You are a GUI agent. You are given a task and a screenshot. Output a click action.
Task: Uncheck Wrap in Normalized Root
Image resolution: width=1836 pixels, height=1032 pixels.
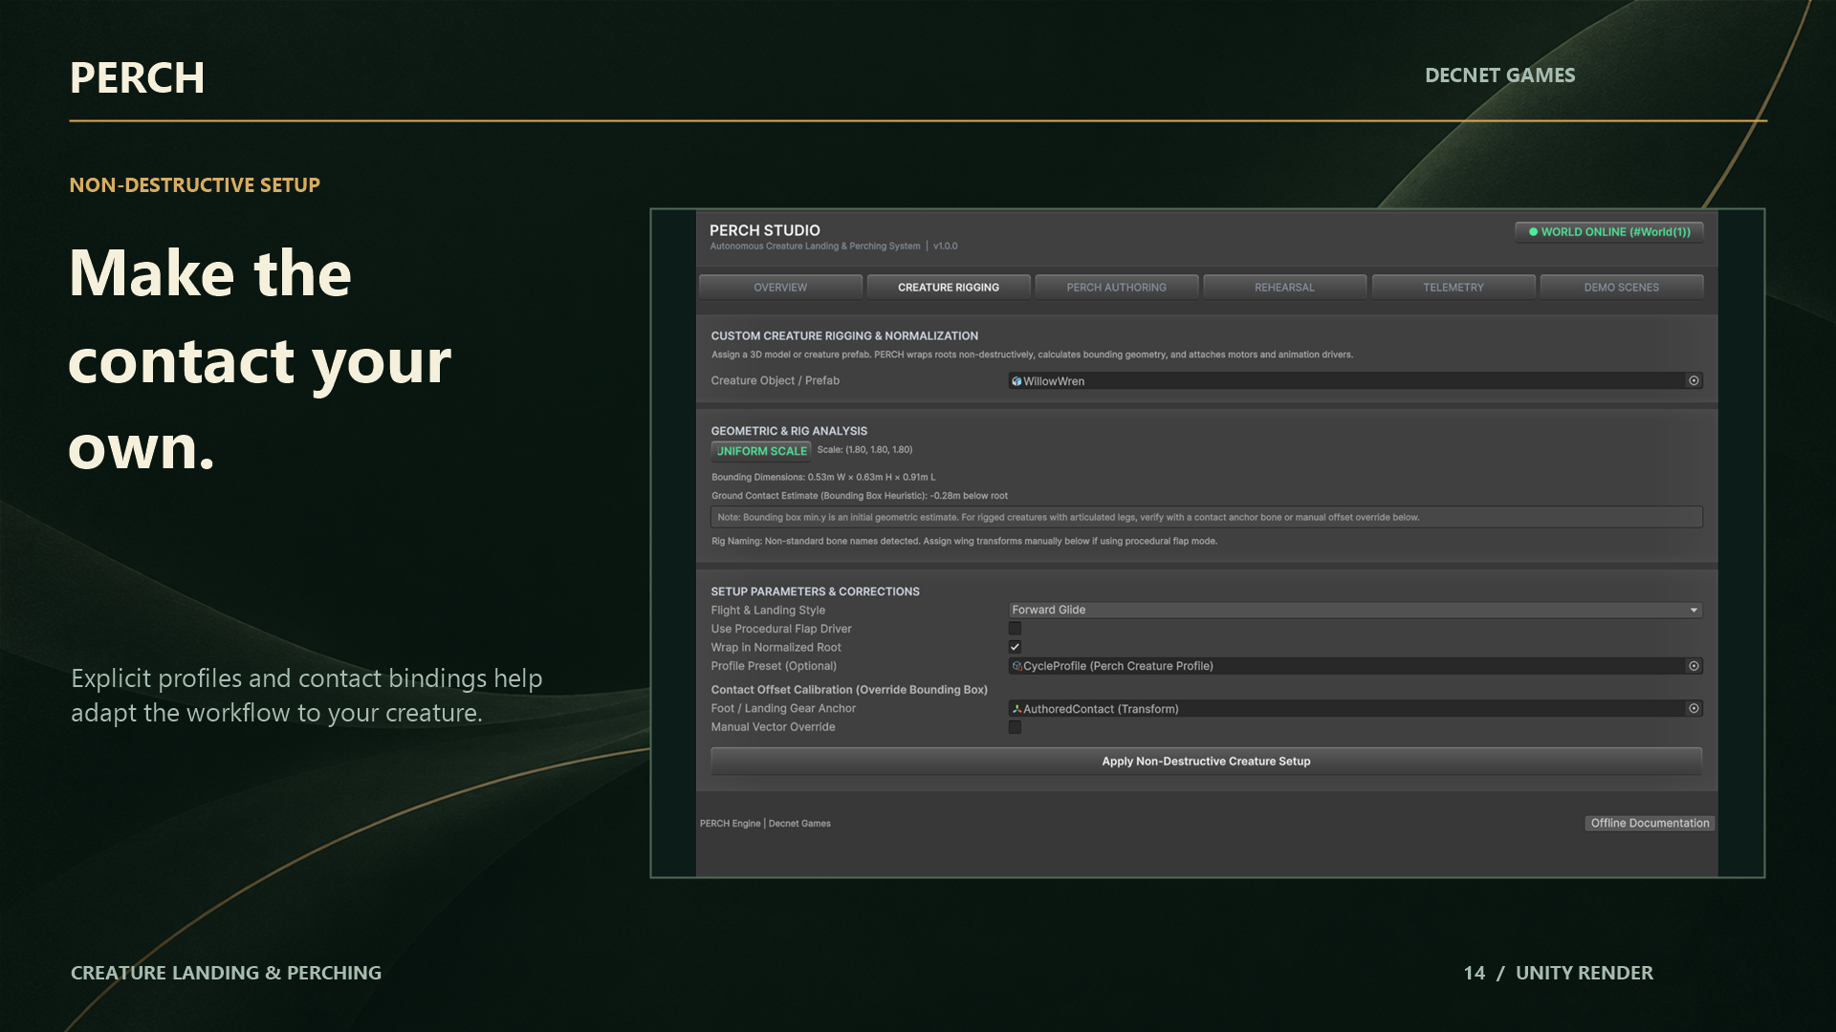1015,647
